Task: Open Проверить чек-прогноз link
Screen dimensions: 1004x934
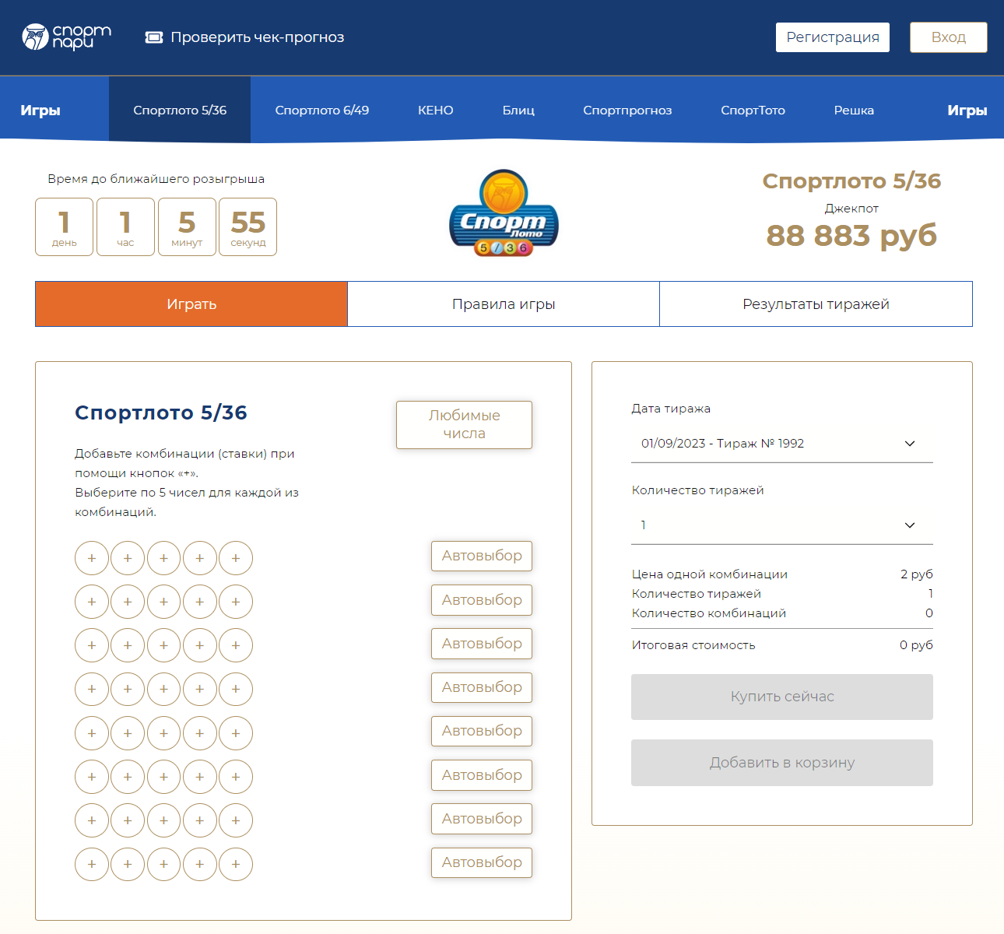Action: [x=258, y=37]
